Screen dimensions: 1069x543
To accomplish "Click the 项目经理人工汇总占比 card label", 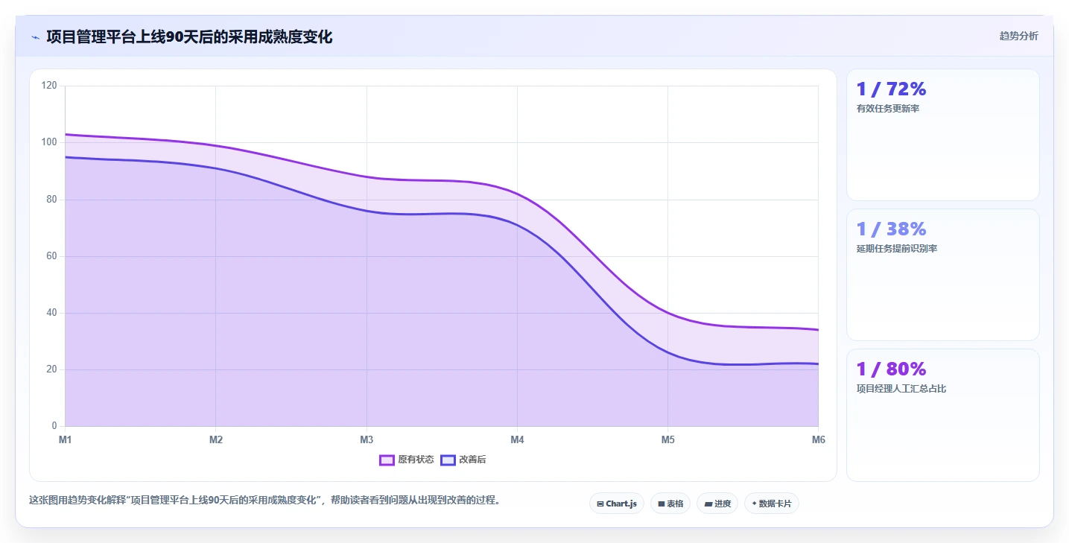I will click(x=901, y=389).
